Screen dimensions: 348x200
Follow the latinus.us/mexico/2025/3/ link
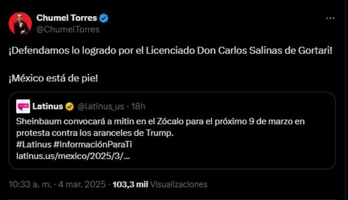tap(73, 156)
